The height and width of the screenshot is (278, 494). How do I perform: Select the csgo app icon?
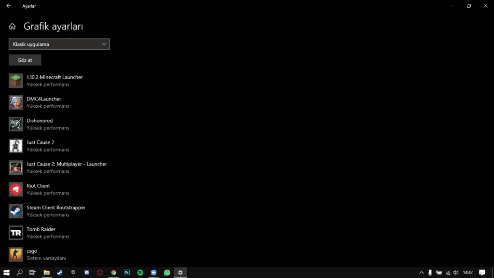16,254
